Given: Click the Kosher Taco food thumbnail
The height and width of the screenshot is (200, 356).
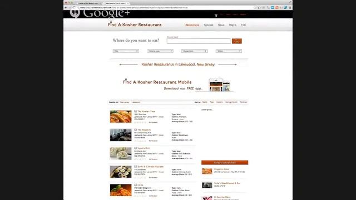Looking at the screenshot, I should tap(121, 117).
